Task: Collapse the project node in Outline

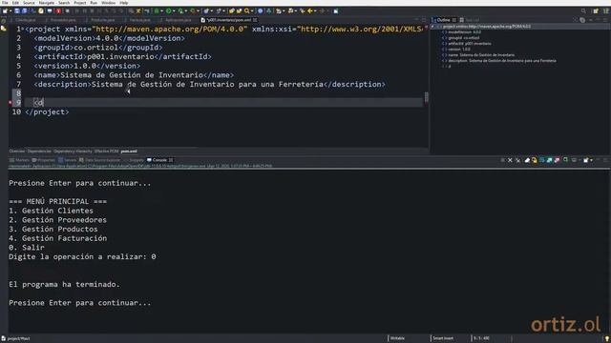Action: tap(432, 27)
